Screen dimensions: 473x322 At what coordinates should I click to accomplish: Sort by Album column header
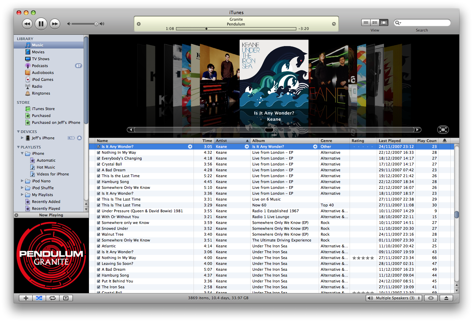pyautogui.click(x=285, y=141)
